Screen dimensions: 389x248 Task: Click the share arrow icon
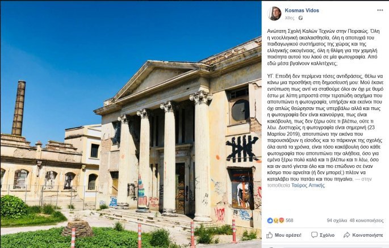[346, 235]
